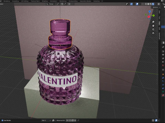Image resolution: width=165 pixels, height=123 pixels.
Task: Open the Object Constraints tab
Action: coord(163,88)
